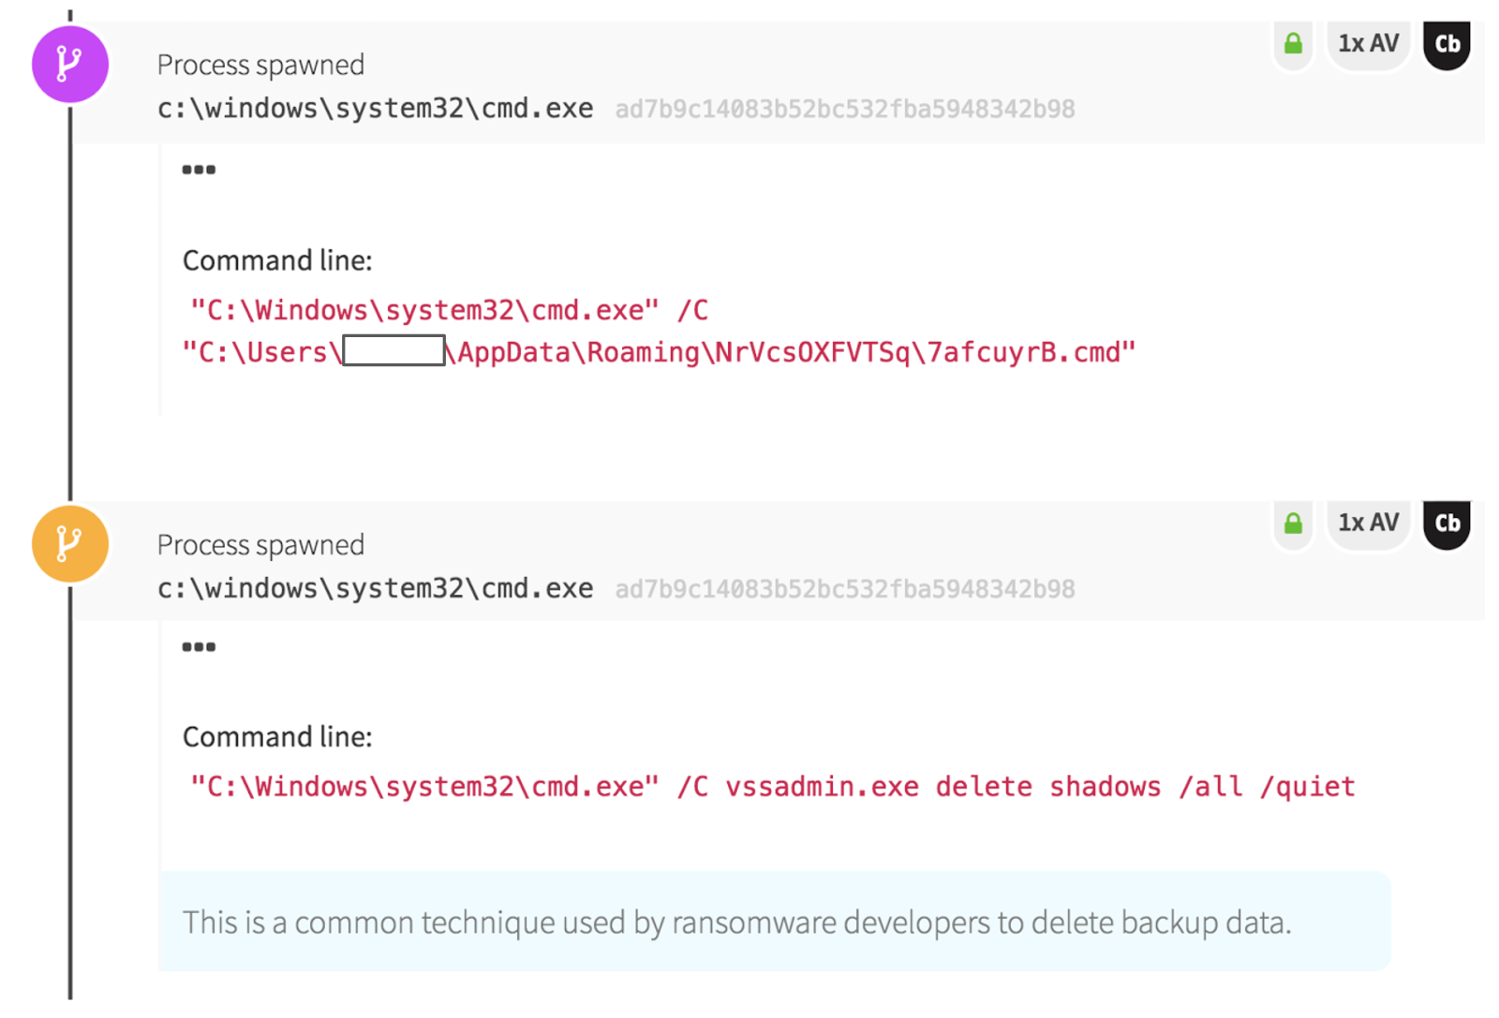
Task: Click green lock icon on second event
Action: tap(1293, 524)
